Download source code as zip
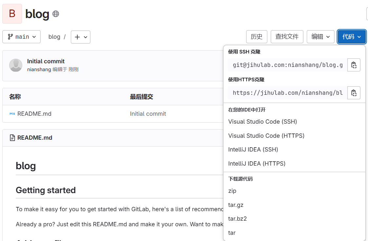 [x=232, y=191]
